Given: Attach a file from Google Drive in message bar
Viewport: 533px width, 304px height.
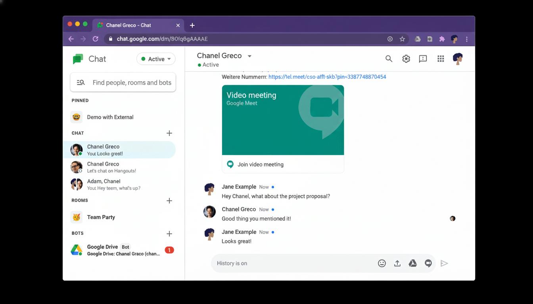Looking at the screenshot, I should coord(412,263).
